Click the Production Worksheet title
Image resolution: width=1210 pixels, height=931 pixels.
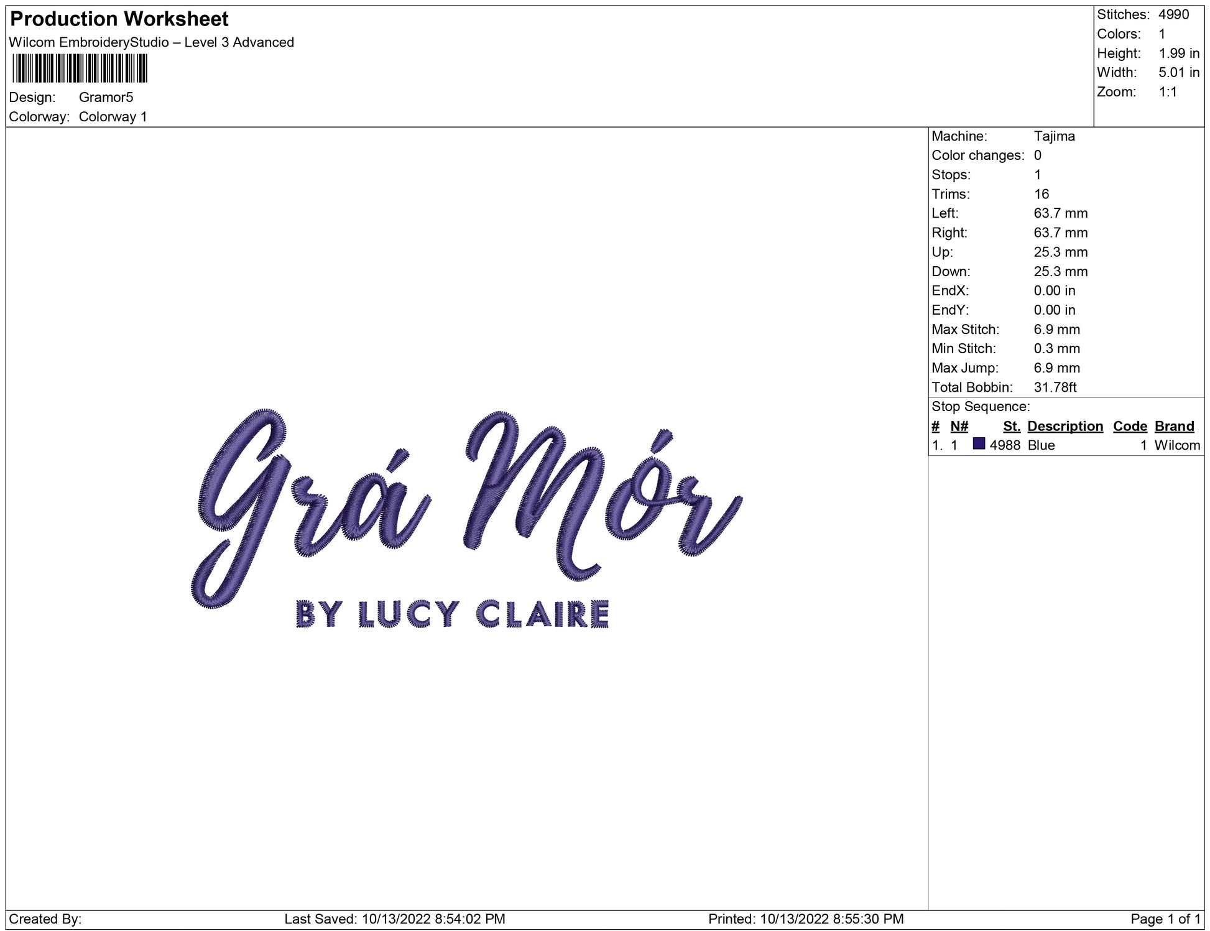(119, 19)
